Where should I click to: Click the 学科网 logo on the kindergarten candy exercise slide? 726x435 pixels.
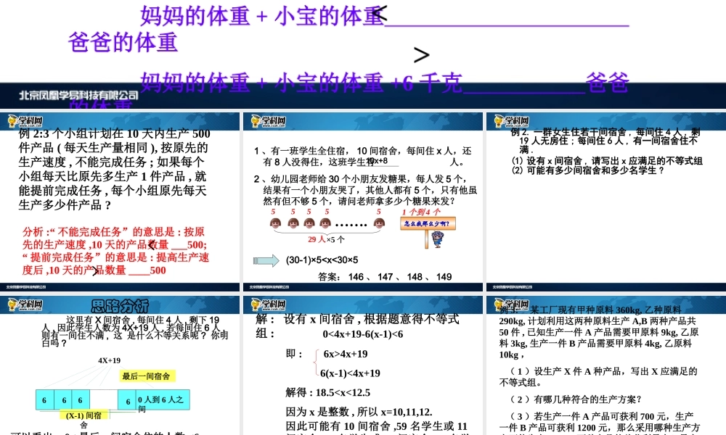tap(269, 122)
